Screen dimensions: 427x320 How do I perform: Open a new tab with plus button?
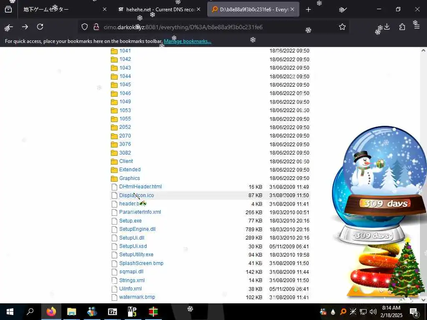point(308,10)
